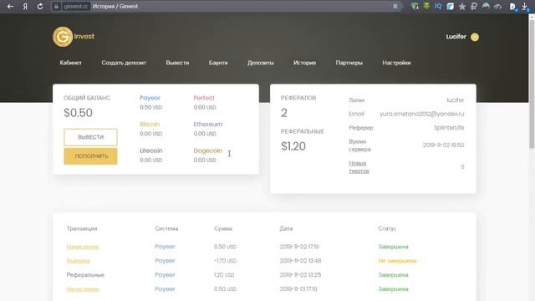The image size is (535, 301).
Task: Click the referrer name SplinterLife
Action: tap(449, 128)
